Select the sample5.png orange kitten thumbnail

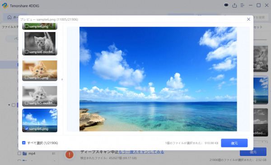[x=40, y=69]
